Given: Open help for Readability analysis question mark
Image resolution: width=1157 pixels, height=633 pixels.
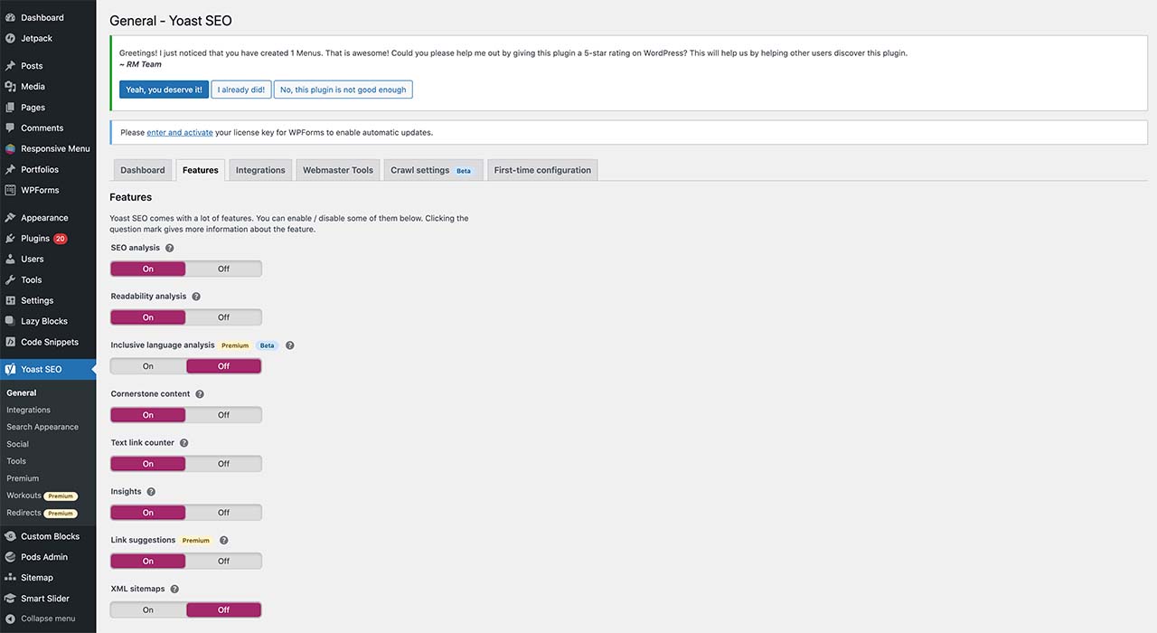Looking at the screenshot, I should click(196, 297).
